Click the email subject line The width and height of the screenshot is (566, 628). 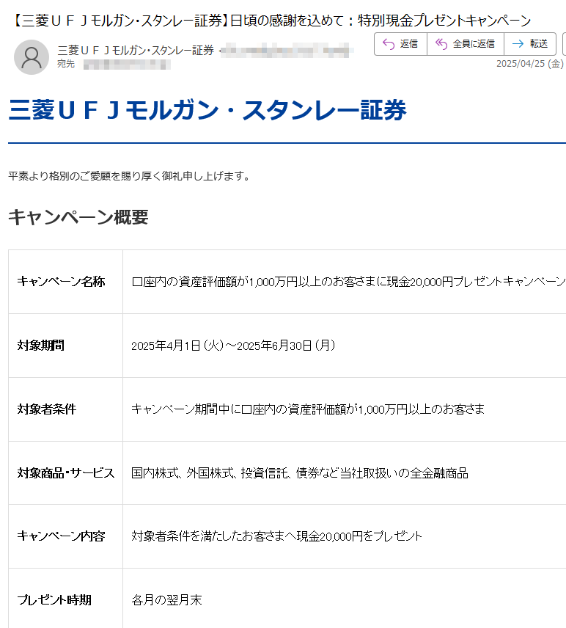[271, 20]
